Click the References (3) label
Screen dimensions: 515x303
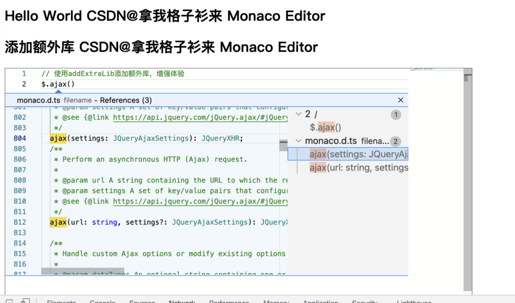tap(126, 100)
